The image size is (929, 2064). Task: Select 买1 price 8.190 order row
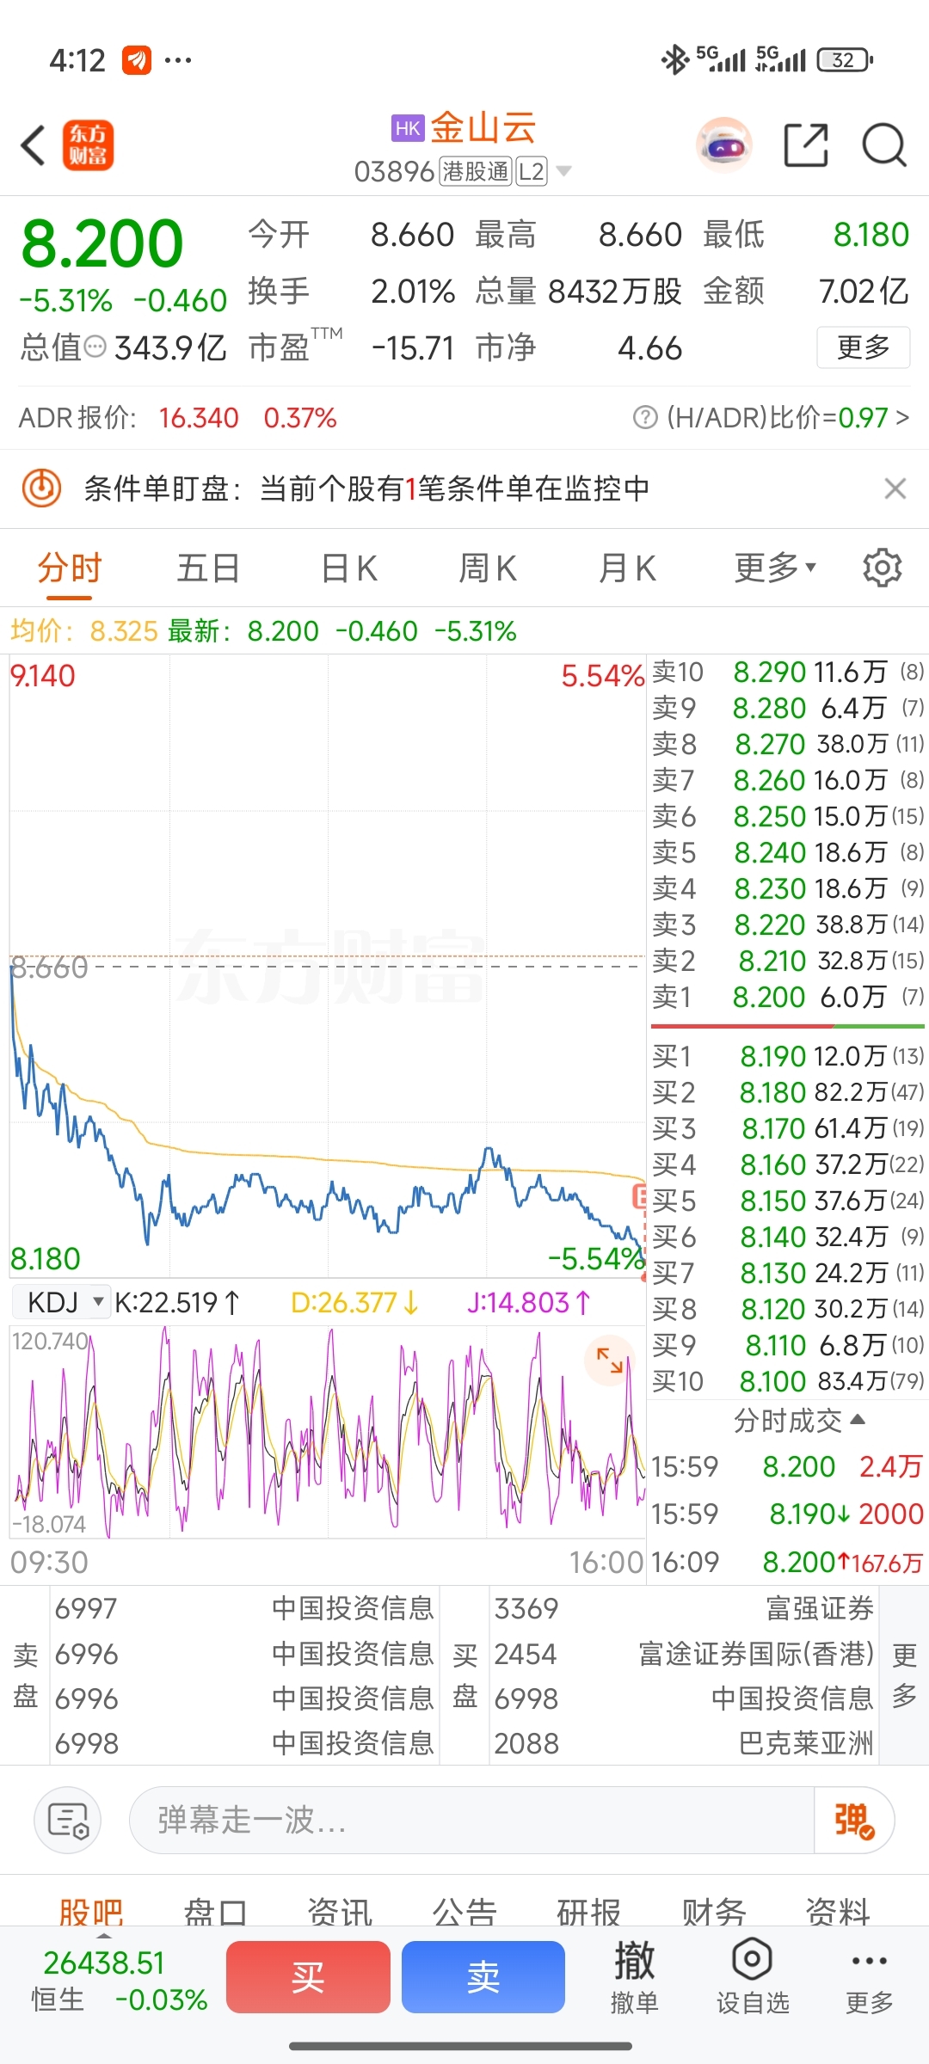[x=787, y=1056]
